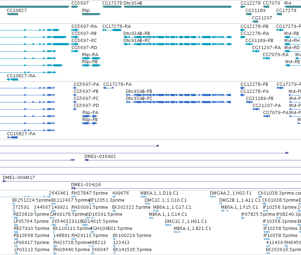Select transcript CG5697-RB

[75, 37]
